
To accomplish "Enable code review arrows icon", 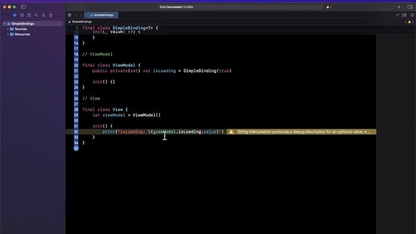I will pos(397,15).
